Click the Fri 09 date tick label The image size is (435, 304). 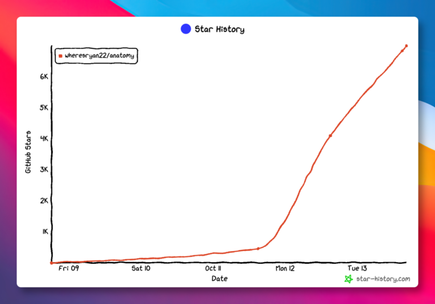(69, 268)
